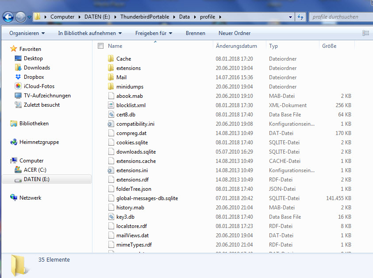This screenshot has height=278, width=373.
Task: Open Netzwerk icon in sidebar
Action: 14,197
